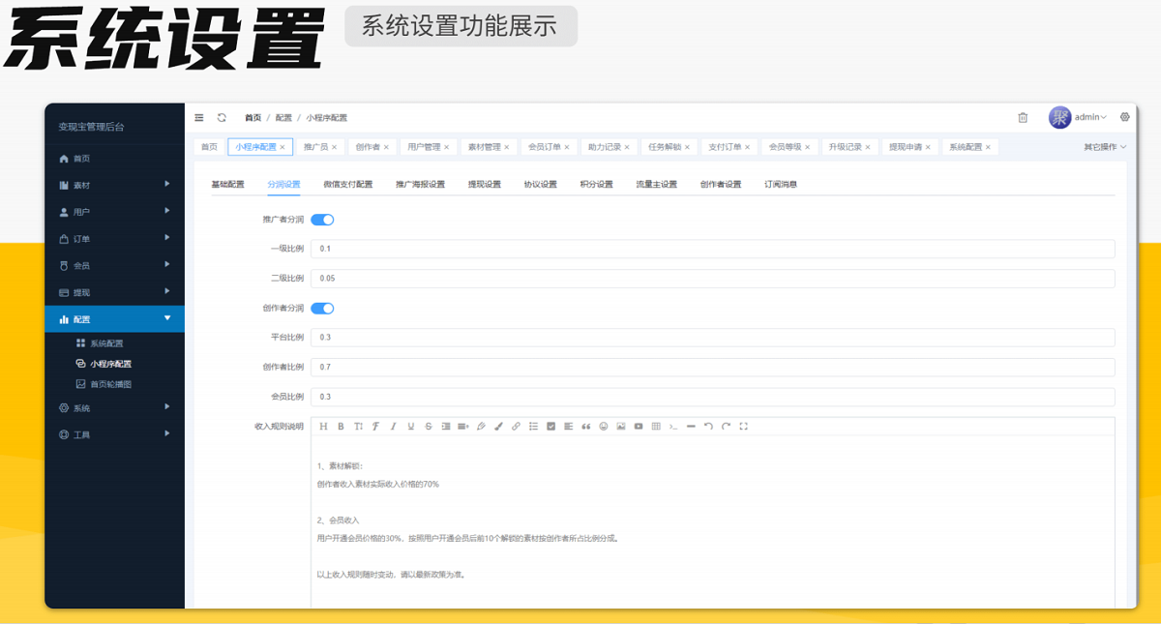Open 系统配置 in the sidebar submenu

[x=106, y=343]
